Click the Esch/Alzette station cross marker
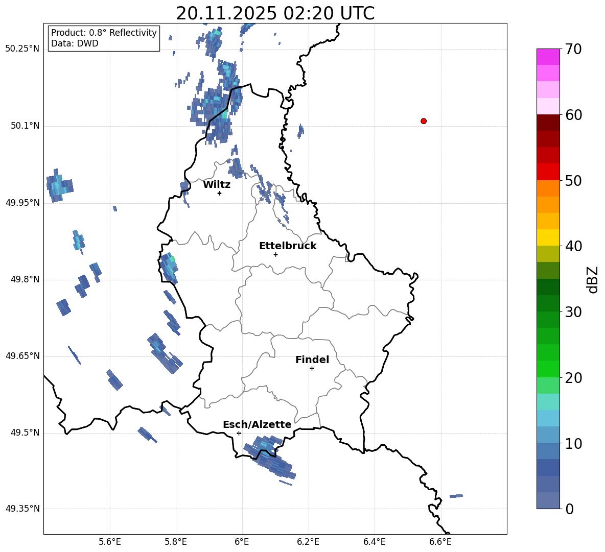Image resolution: width=605 pixels, height=552 pixels. click(239, 433)
